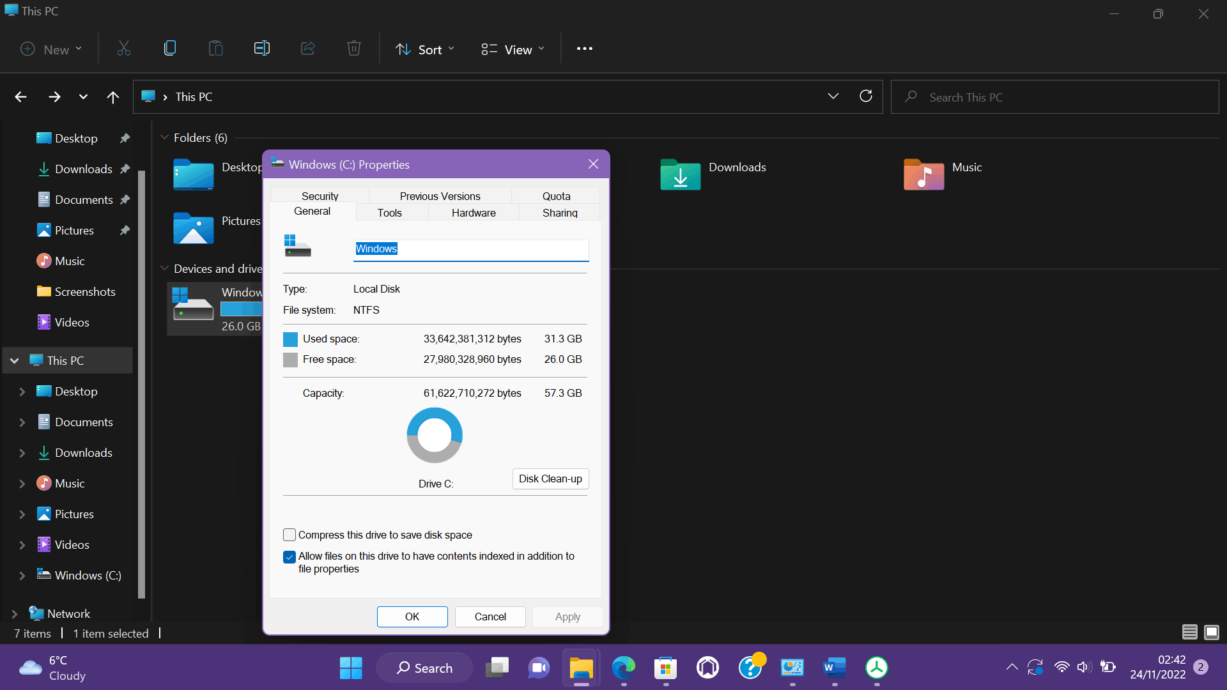
Task: Navigate up one level with up arrow
Action: click(113, 97)
